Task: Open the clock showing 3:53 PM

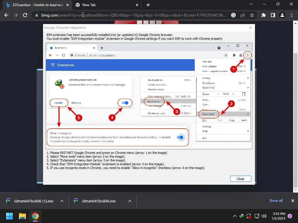Action: tap(279, 216)
